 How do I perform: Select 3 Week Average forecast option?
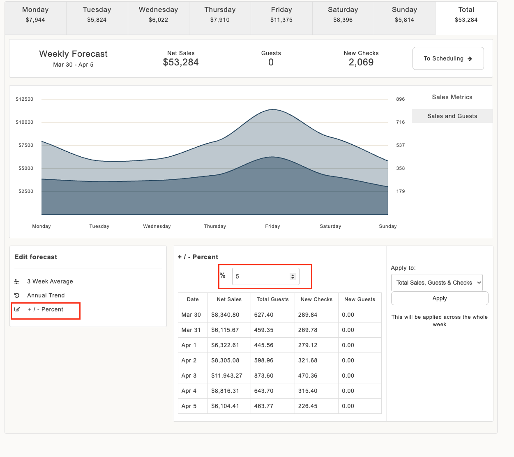click(50, 281)
